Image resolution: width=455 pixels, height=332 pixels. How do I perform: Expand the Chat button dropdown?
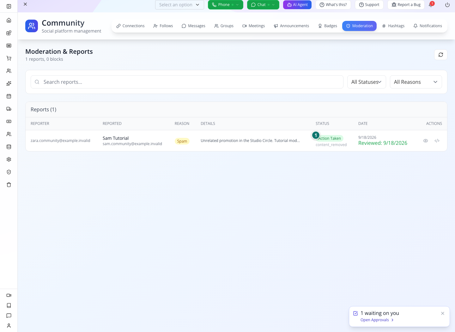point(273,5)
